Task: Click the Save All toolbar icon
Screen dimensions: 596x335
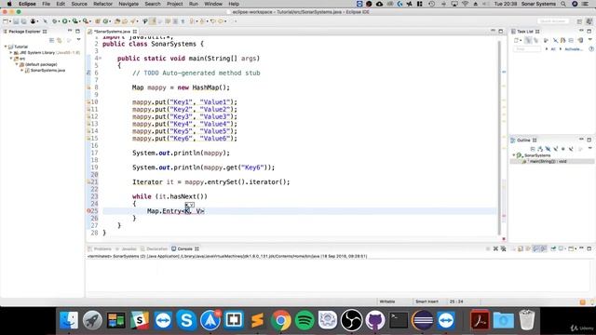Action: [23, 21]
